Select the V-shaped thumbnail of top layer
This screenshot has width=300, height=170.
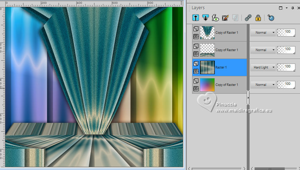click(x=207, y=33)
